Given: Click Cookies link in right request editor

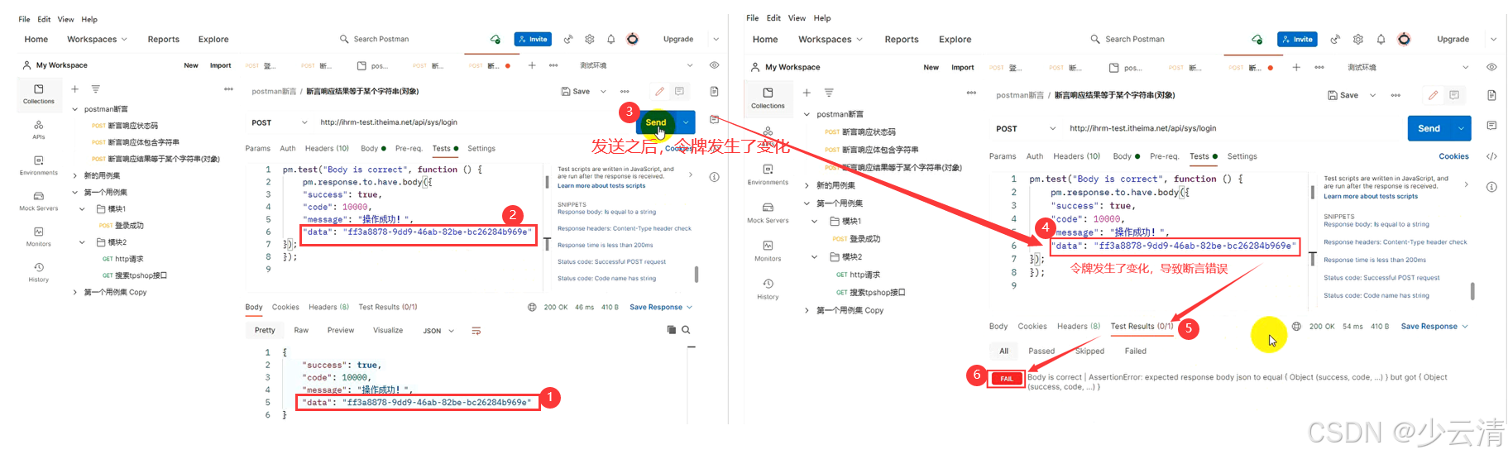Looking at the screenshot, I should 1453,155.
